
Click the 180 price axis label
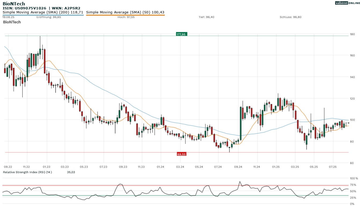click(352, 34)
